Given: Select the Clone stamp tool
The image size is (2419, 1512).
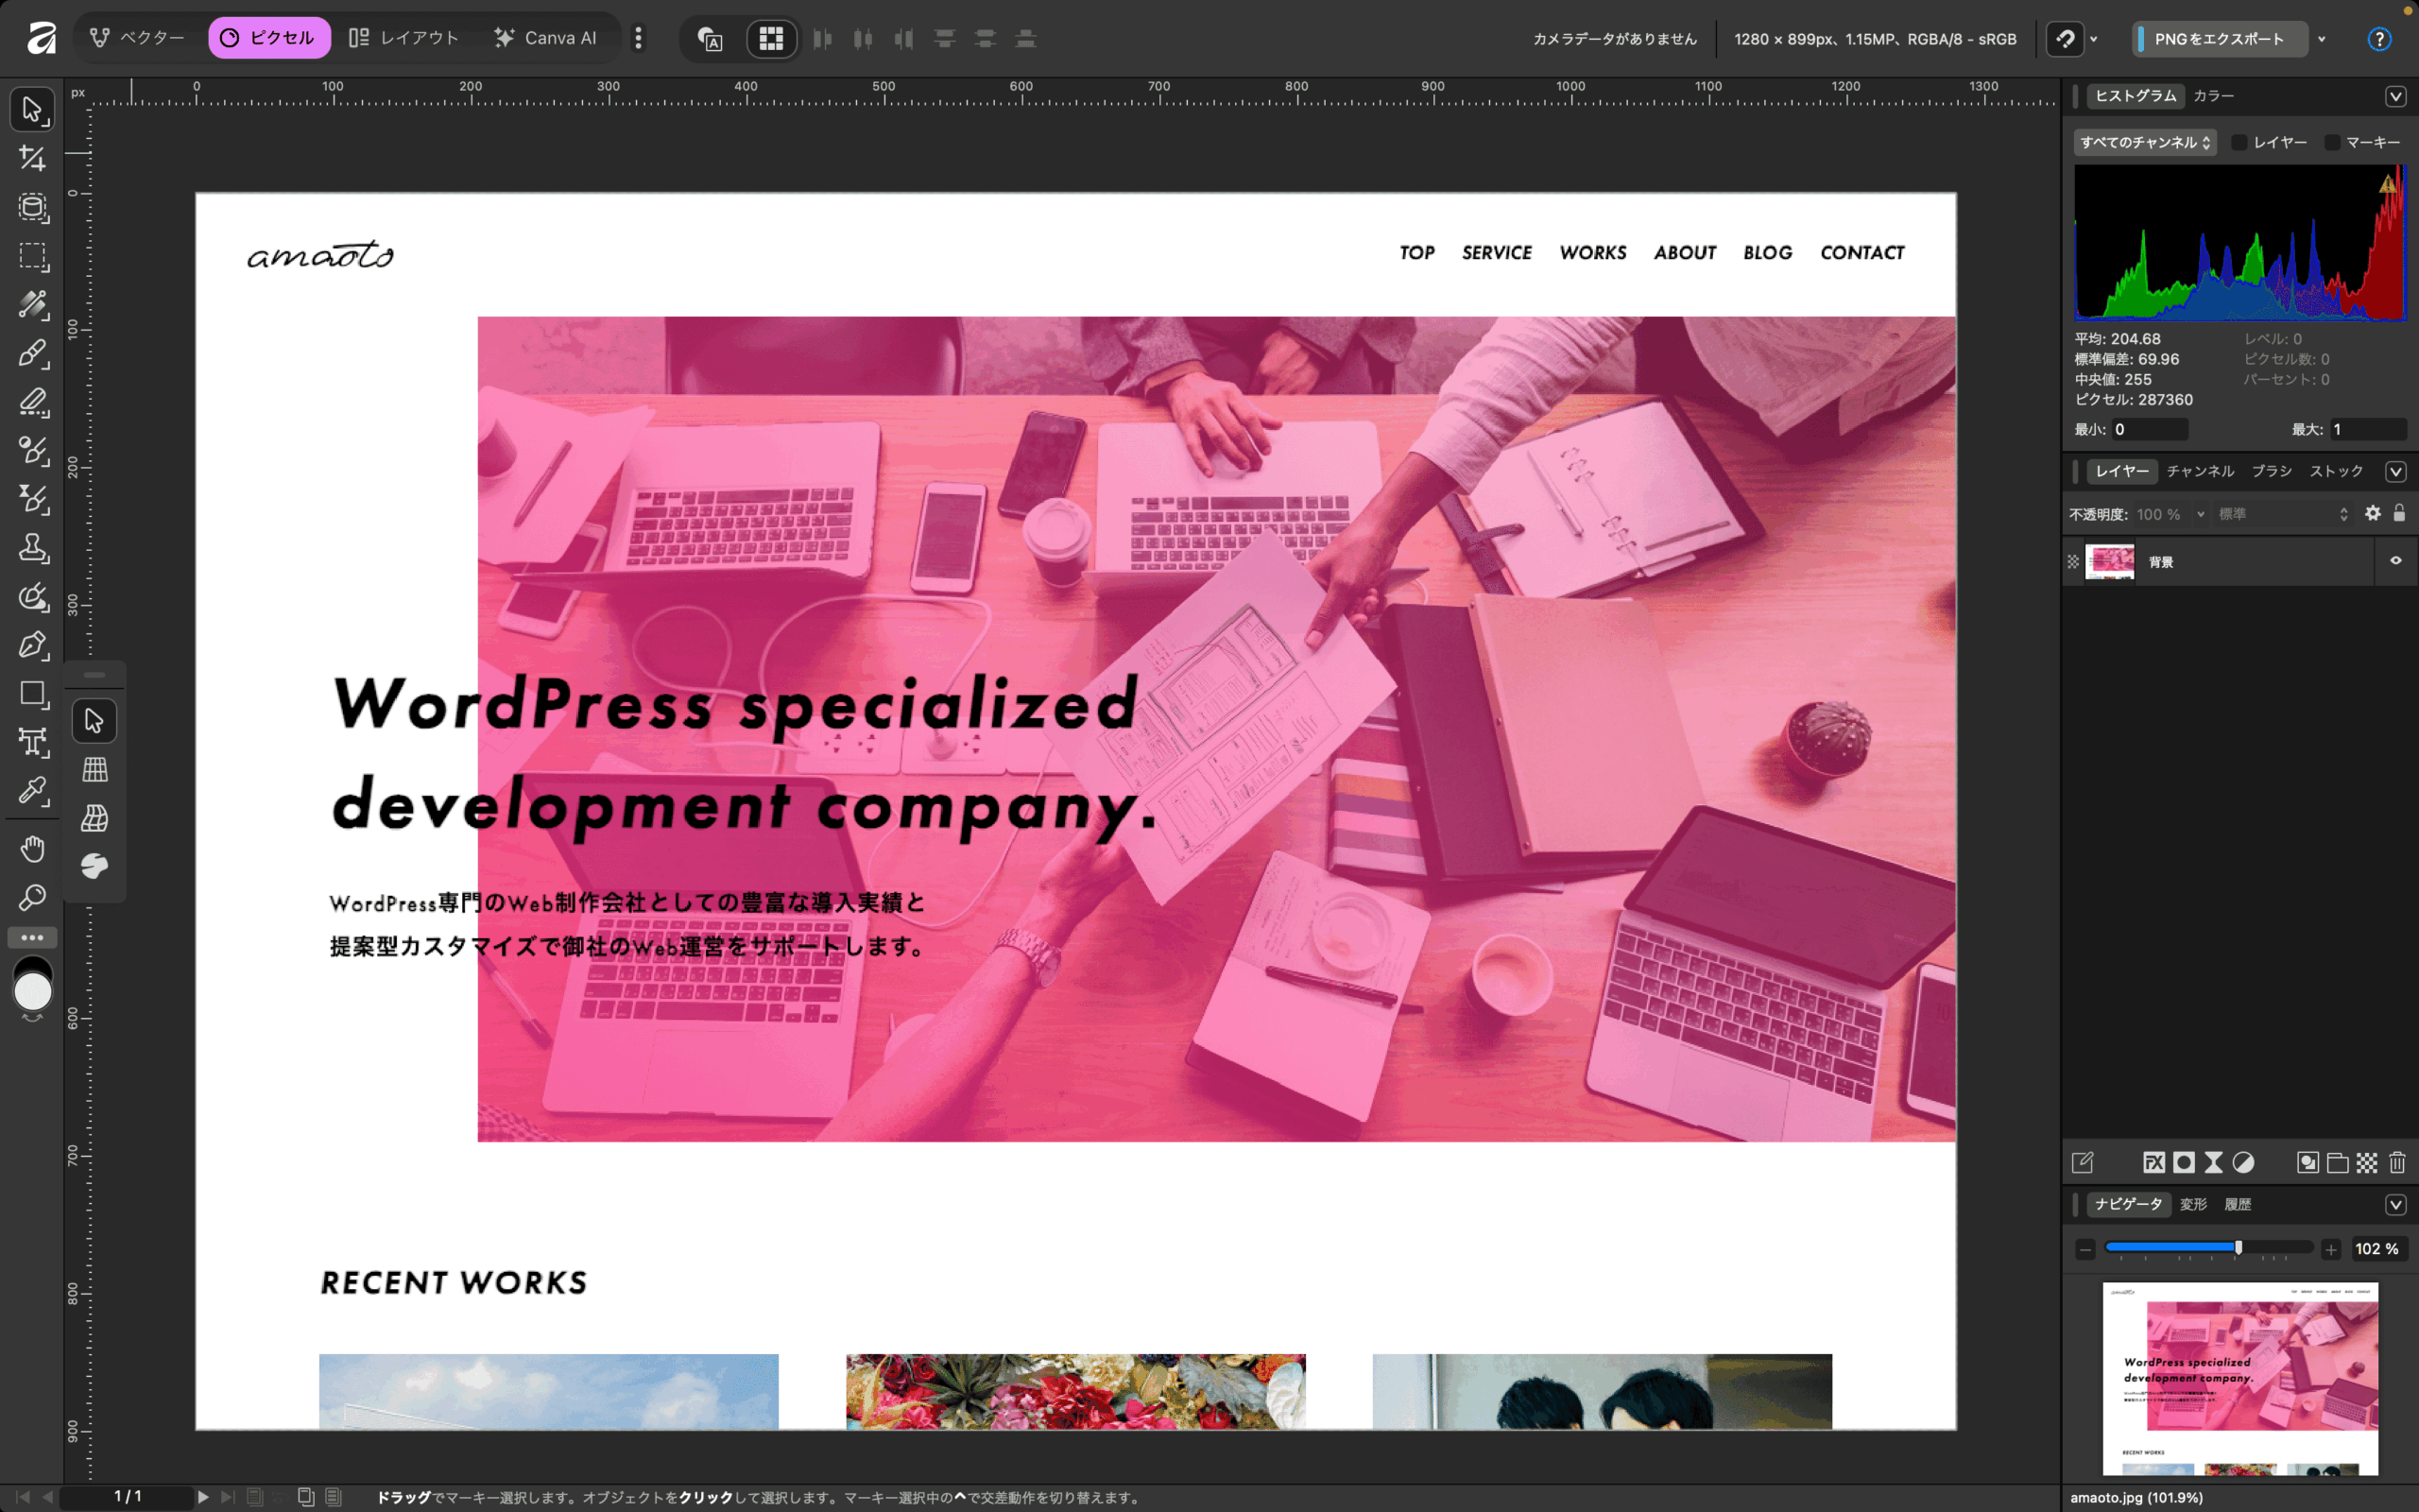Looking at the screenshot, I should pyautogui.click(x=32, y=548).
